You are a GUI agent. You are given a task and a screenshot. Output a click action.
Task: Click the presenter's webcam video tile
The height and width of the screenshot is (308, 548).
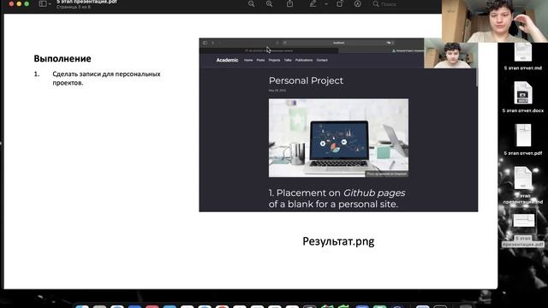(x=495, y=21)
